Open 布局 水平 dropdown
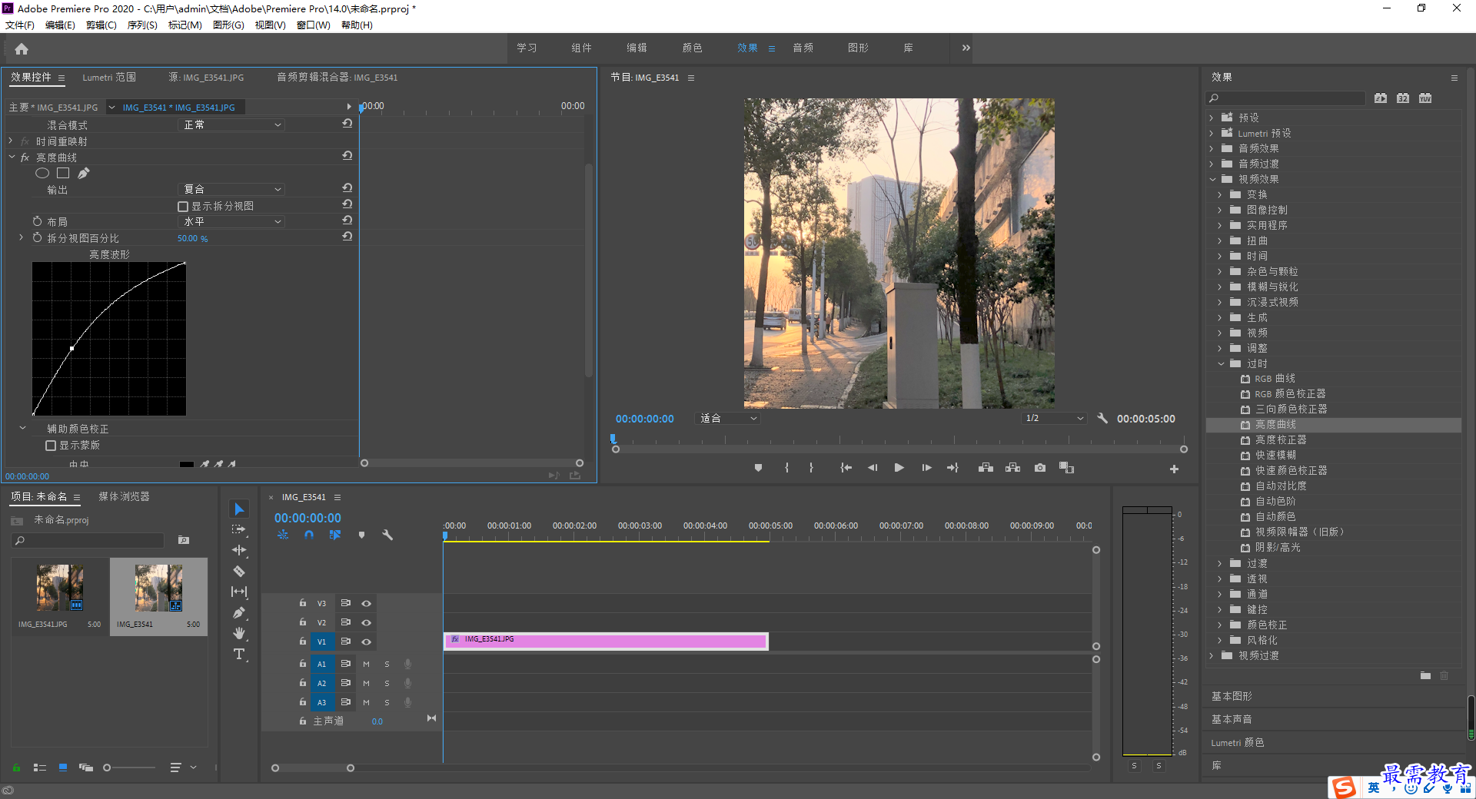The height and width of the screenshot is (799, 1476). 232,221
